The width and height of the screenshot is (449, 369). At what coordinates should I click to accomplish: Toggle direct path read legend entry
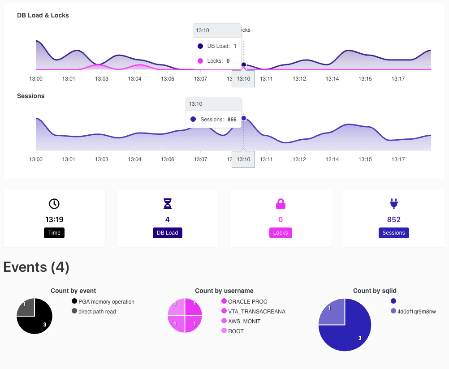[x=94, y=312]
